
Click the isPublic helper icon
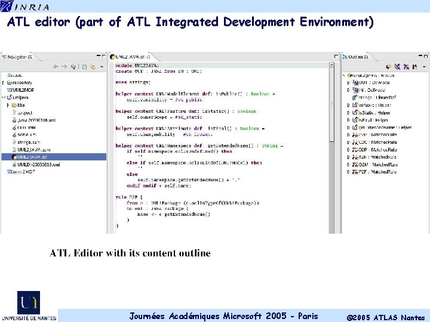[355, 105]
